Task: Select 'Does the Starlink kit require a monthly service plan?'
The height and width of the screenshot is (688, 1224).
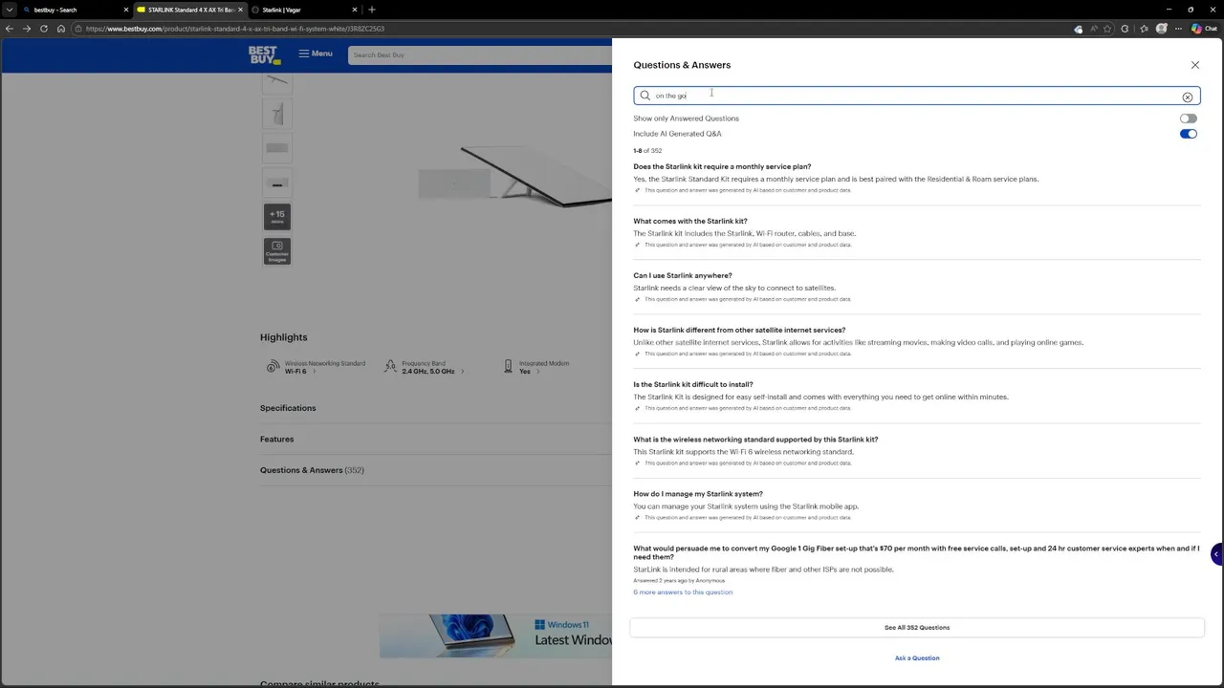Action: click(x=722, y=167)
